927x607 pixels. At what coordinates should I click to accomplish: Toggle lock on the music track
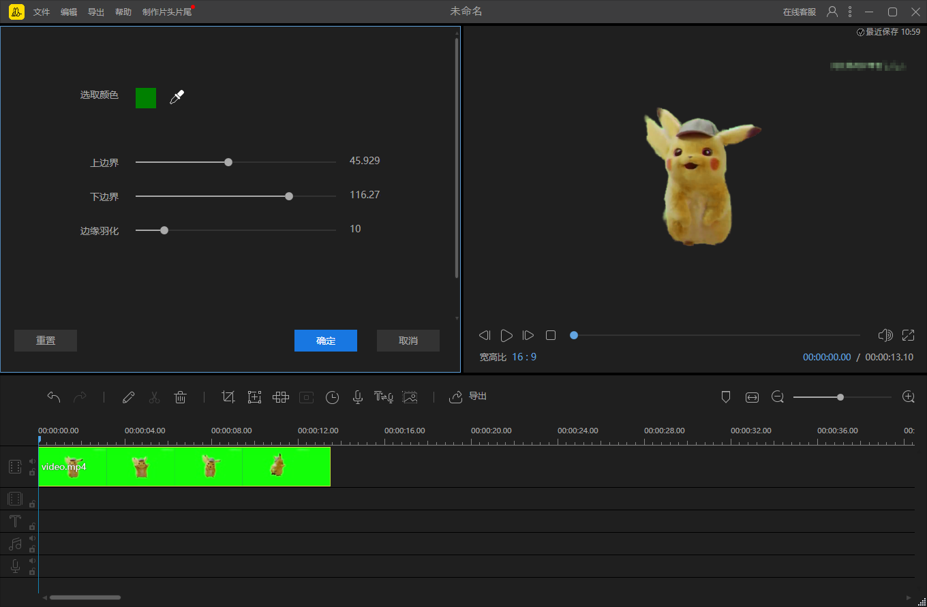point(32,549)
